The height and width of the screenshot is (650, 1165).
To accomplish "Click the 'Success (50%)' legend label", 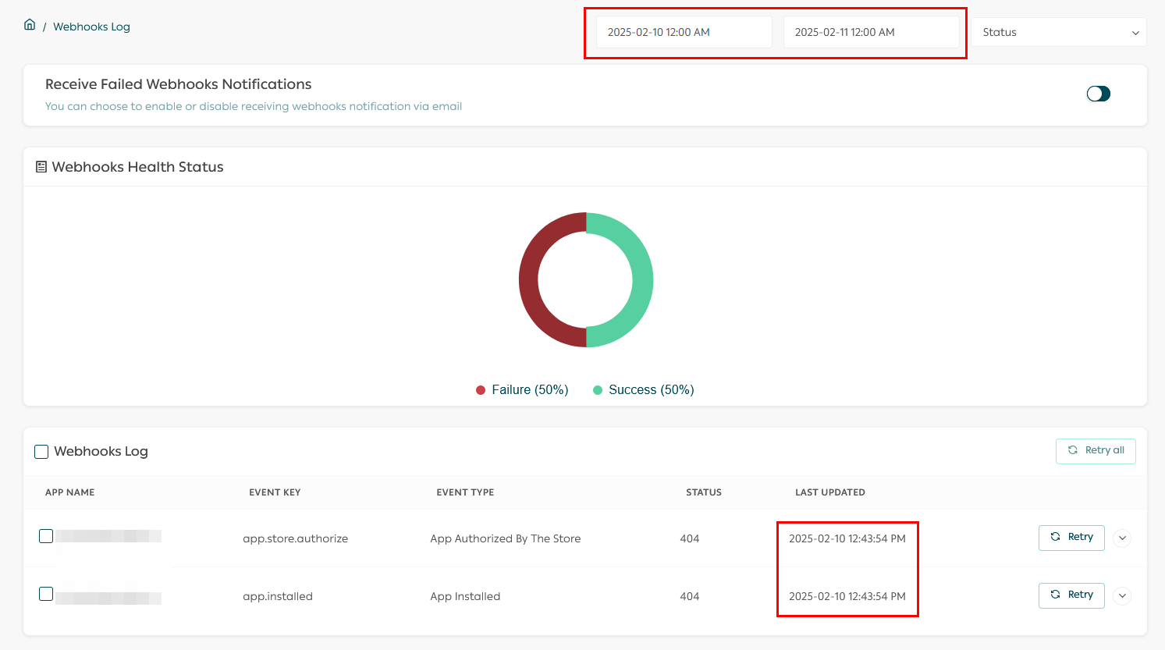I will tap(652, 390).
